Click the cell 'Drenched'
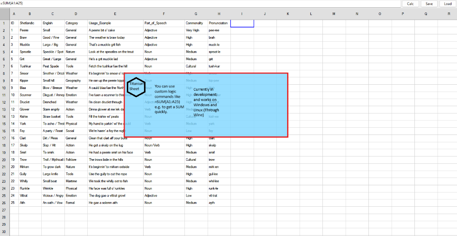Viewport: 457px width, 236px height. point(53,102)
